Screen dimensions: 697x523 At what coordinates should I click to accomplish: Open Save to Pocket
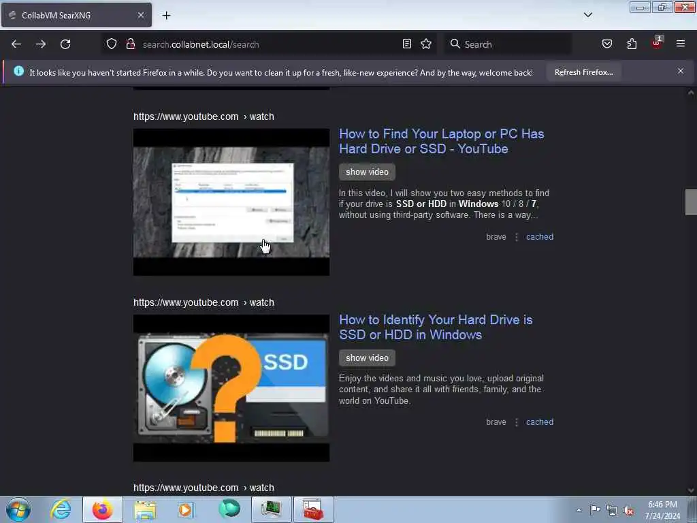tap(607, 44)
